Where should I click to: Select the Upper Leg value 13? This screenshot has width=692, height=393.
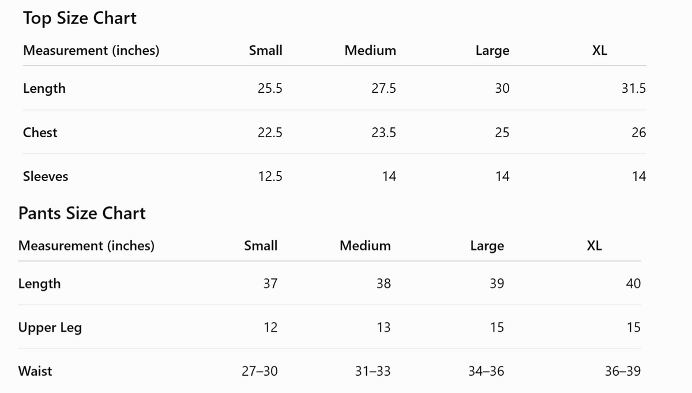[383, 327]
